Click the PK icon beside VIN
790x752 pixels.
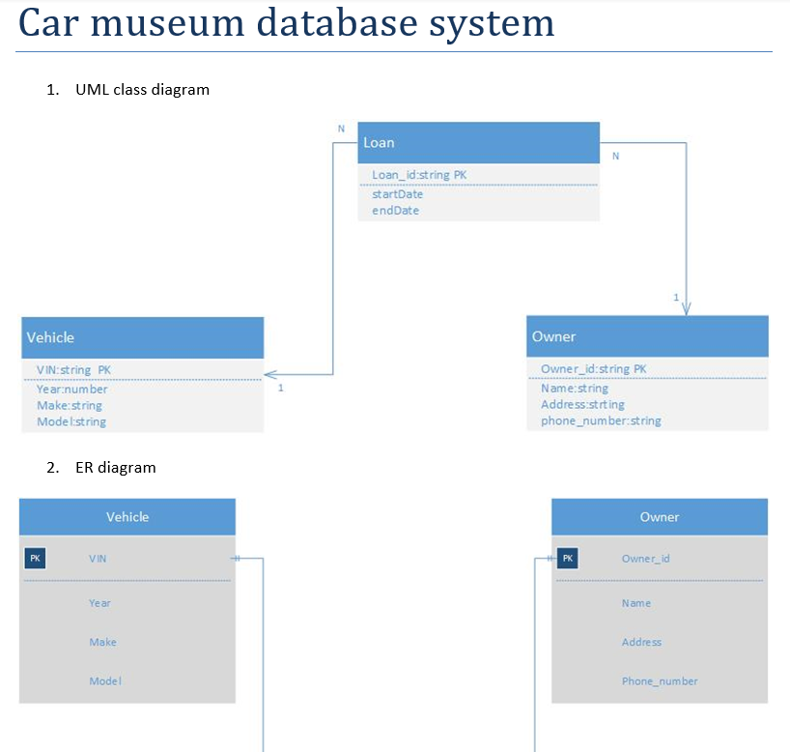click(35, 559)
